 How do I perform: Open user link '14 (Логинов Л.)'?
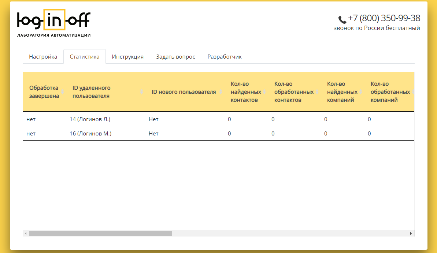[x=90, y=119]
